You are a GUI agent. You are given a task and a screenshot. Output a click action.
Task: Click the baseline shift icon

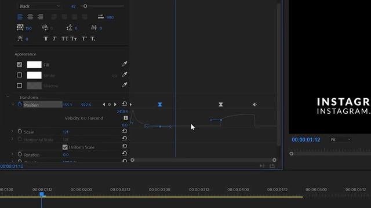[94, 27]
